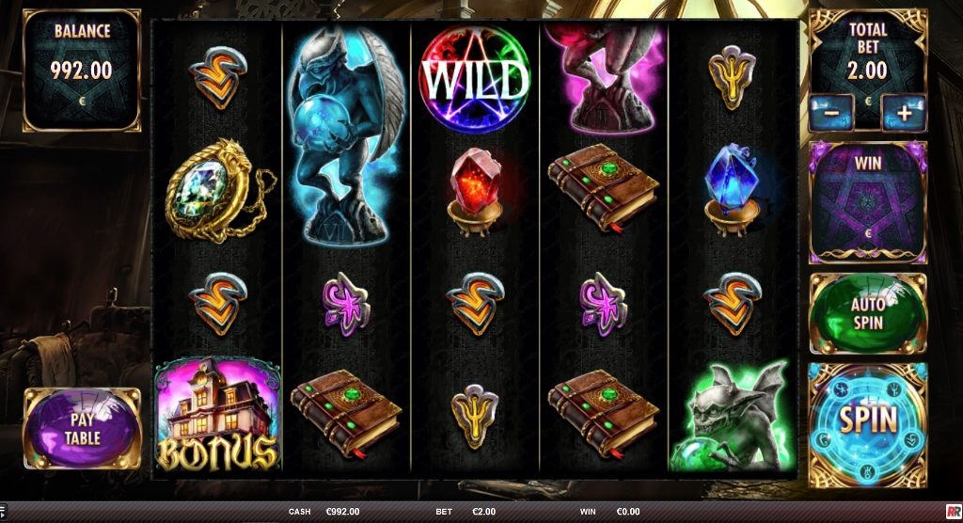Screen dimensions: 963x523
Task: Click the WILD pentagram symbol
Action: (474, 79)
